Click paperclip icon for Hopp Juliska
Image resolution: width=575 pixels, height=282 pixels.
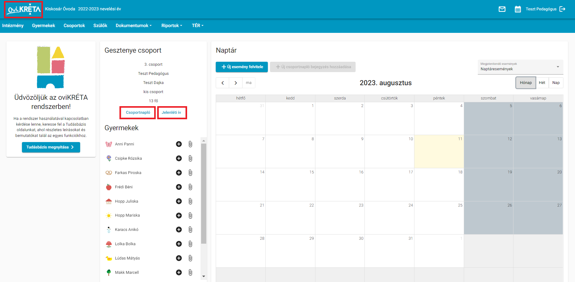[190, 201]
